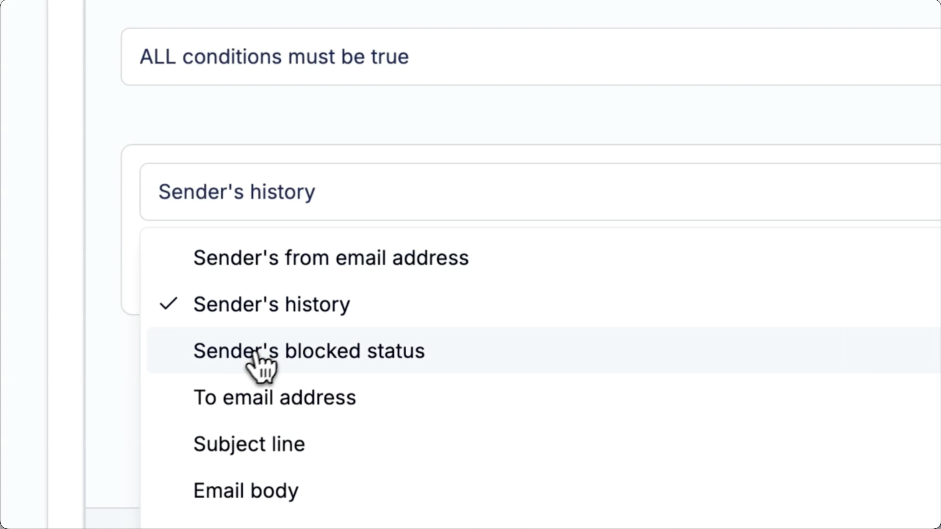Click the last visible option, Email body
The image size is (941, 529).
[246, 490]
